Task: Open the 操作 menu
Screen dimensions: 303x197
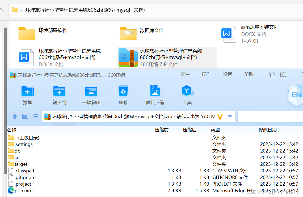Action: 206,74
